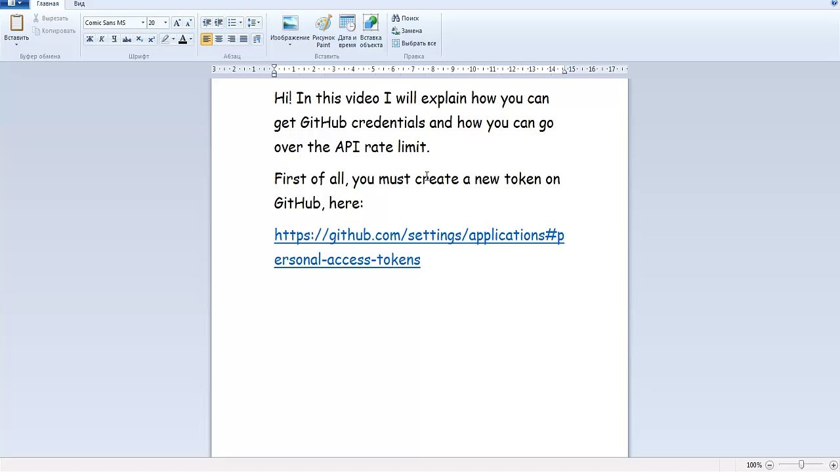Open the font color dropdown arrow

pos(191,39)
